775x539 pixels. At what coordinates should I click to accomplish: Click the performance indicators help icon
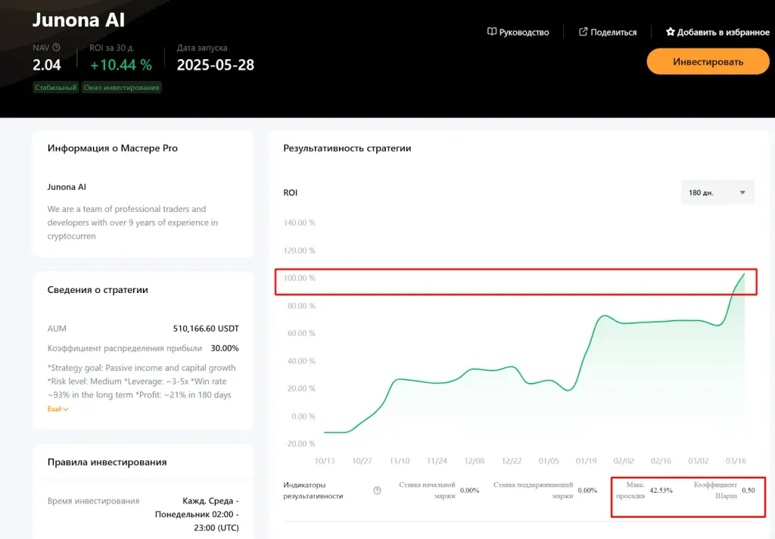pos(377,491)
